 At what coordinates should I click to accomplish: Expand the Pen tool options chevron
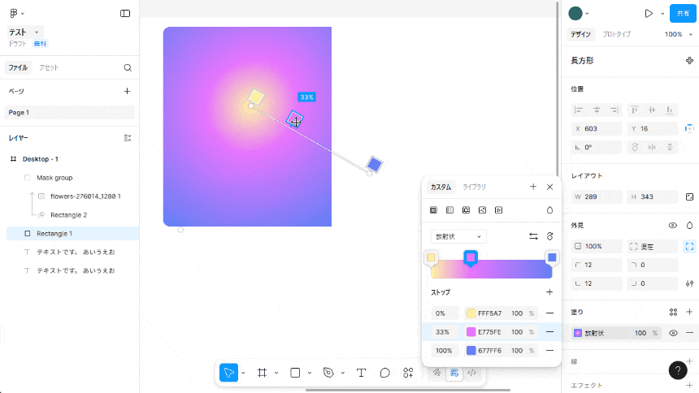pyautogui.click(x=342, y=373)
